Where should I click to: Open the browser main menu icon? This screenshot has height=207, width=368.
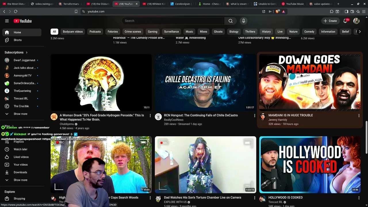[364, 11]
